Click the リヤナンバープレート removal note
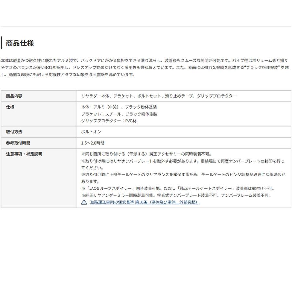This screenshot has height=292, width=292. point(183,164)
